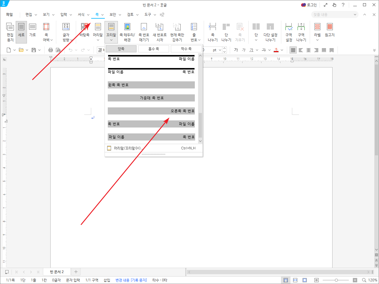The width and height of the screenshot is (379, 284).
Task: Open the 파일 menu
Action: [9, 14]
